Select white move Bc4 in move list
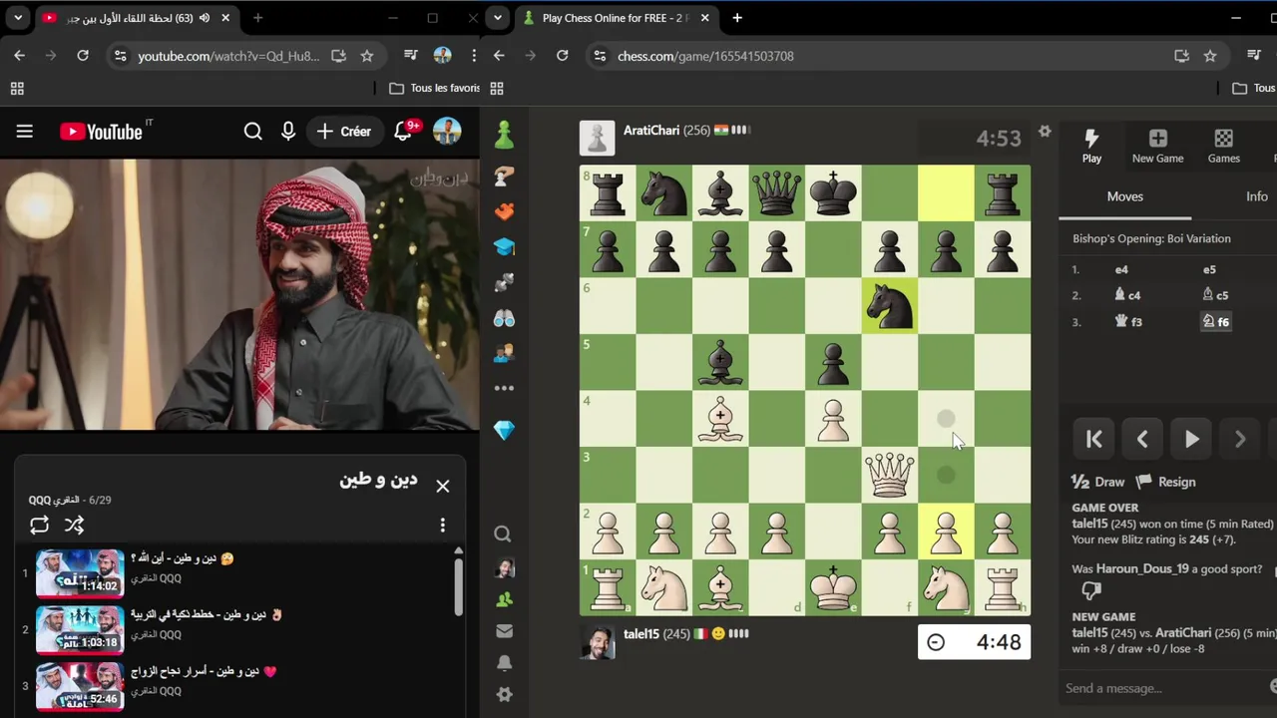1277x718 pixels. click(1127, 295)
